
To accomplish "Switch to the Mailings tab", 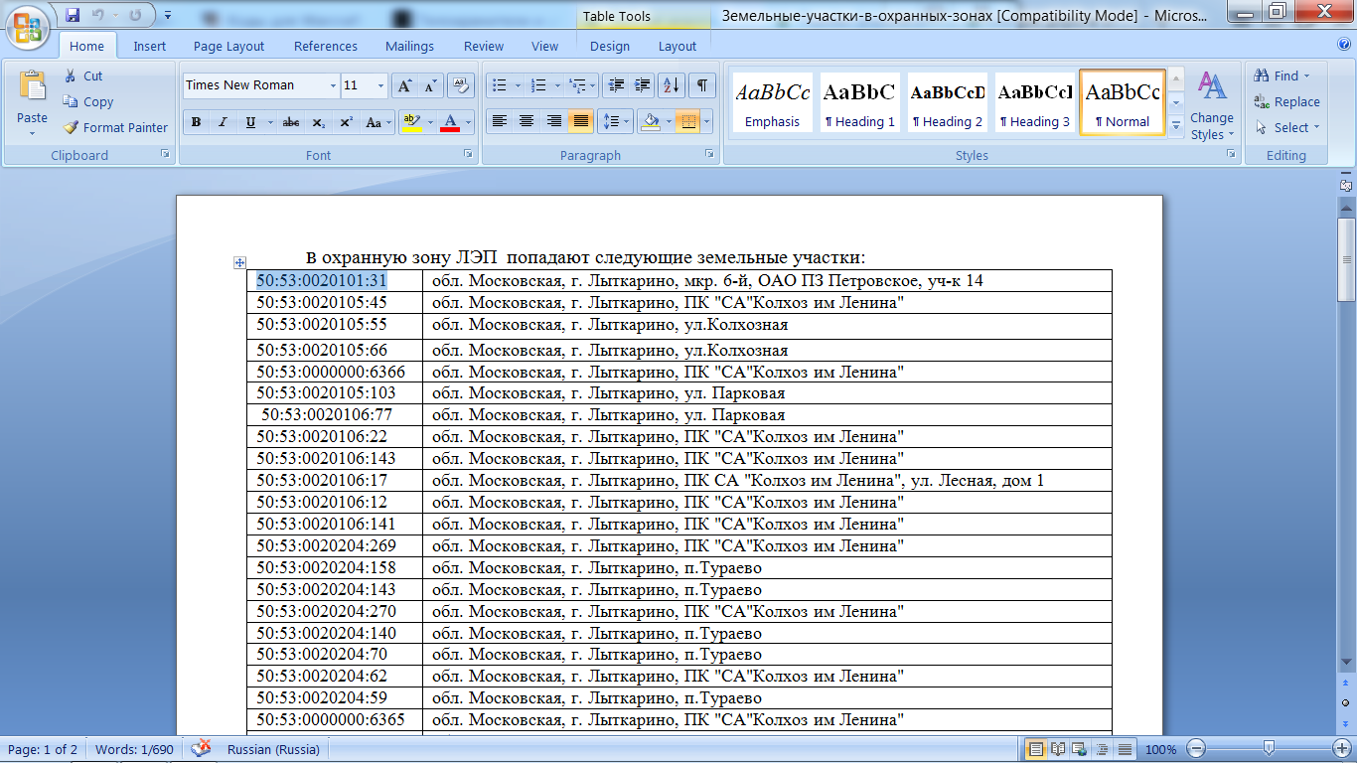I will click(x=410, y=46).
